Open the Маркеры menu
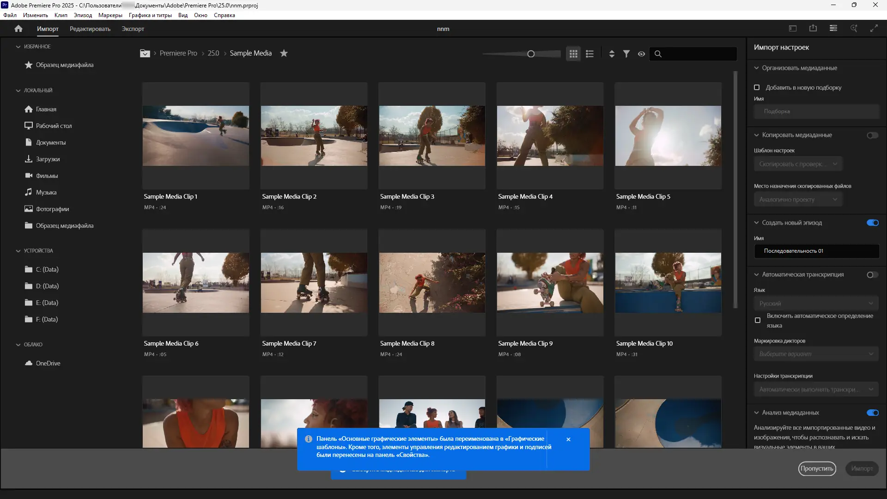 110,15
